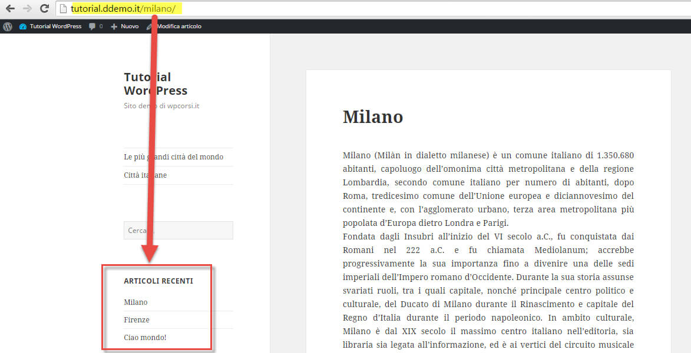
Task: Click the Milano article heading
Action: 373,116
